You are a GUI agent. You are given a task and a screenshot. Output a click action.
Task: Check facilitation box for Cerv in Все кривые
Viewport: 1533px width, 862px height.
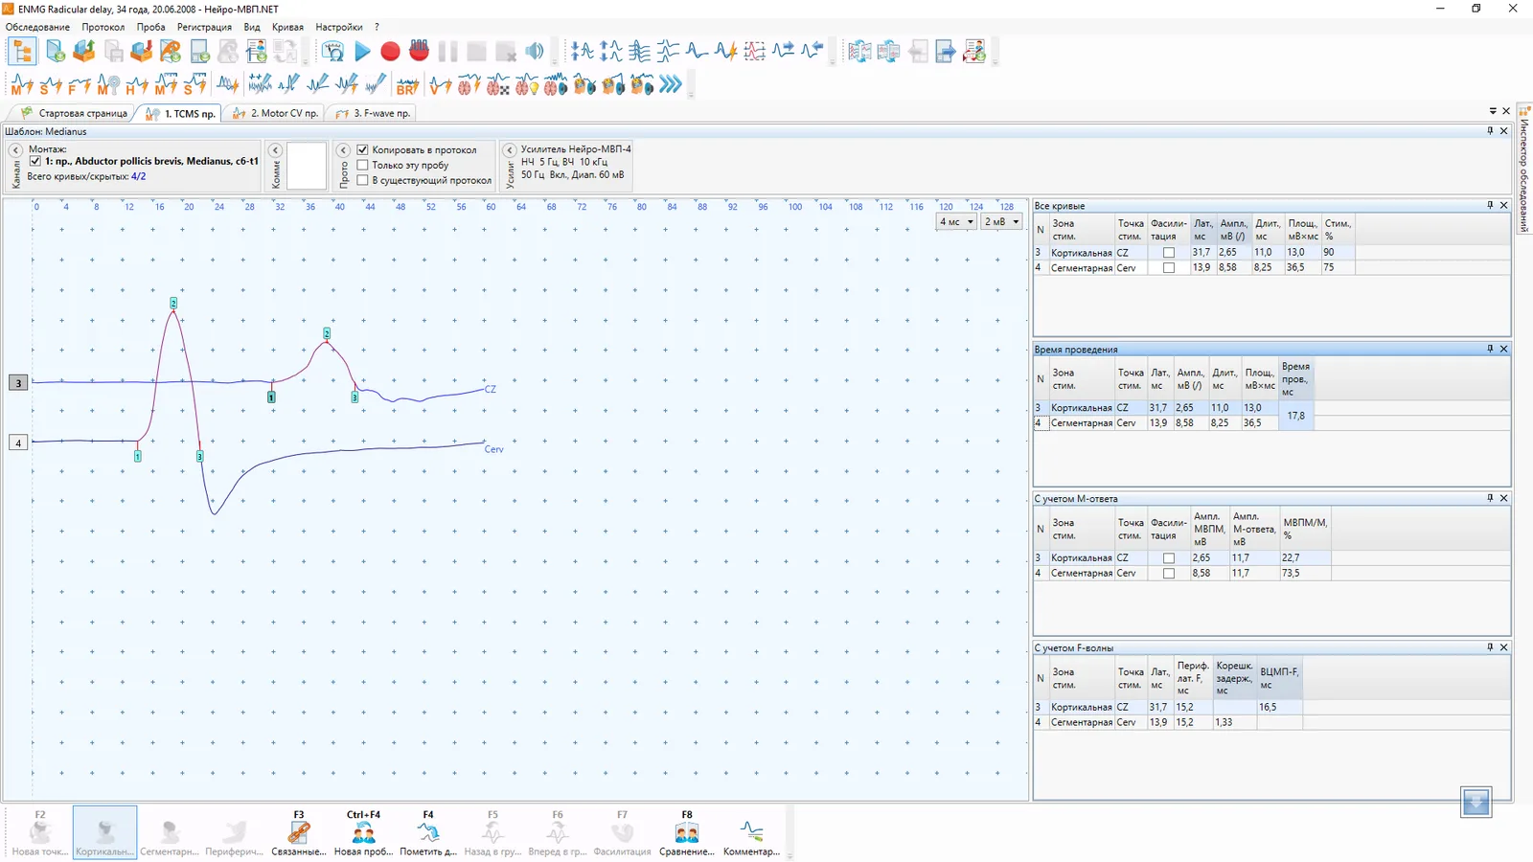[x=1168, y=268]
